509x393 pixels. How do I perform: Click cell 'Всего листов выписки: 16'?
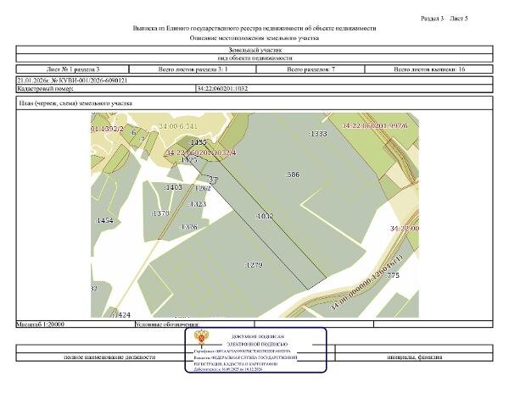(429, 69)
